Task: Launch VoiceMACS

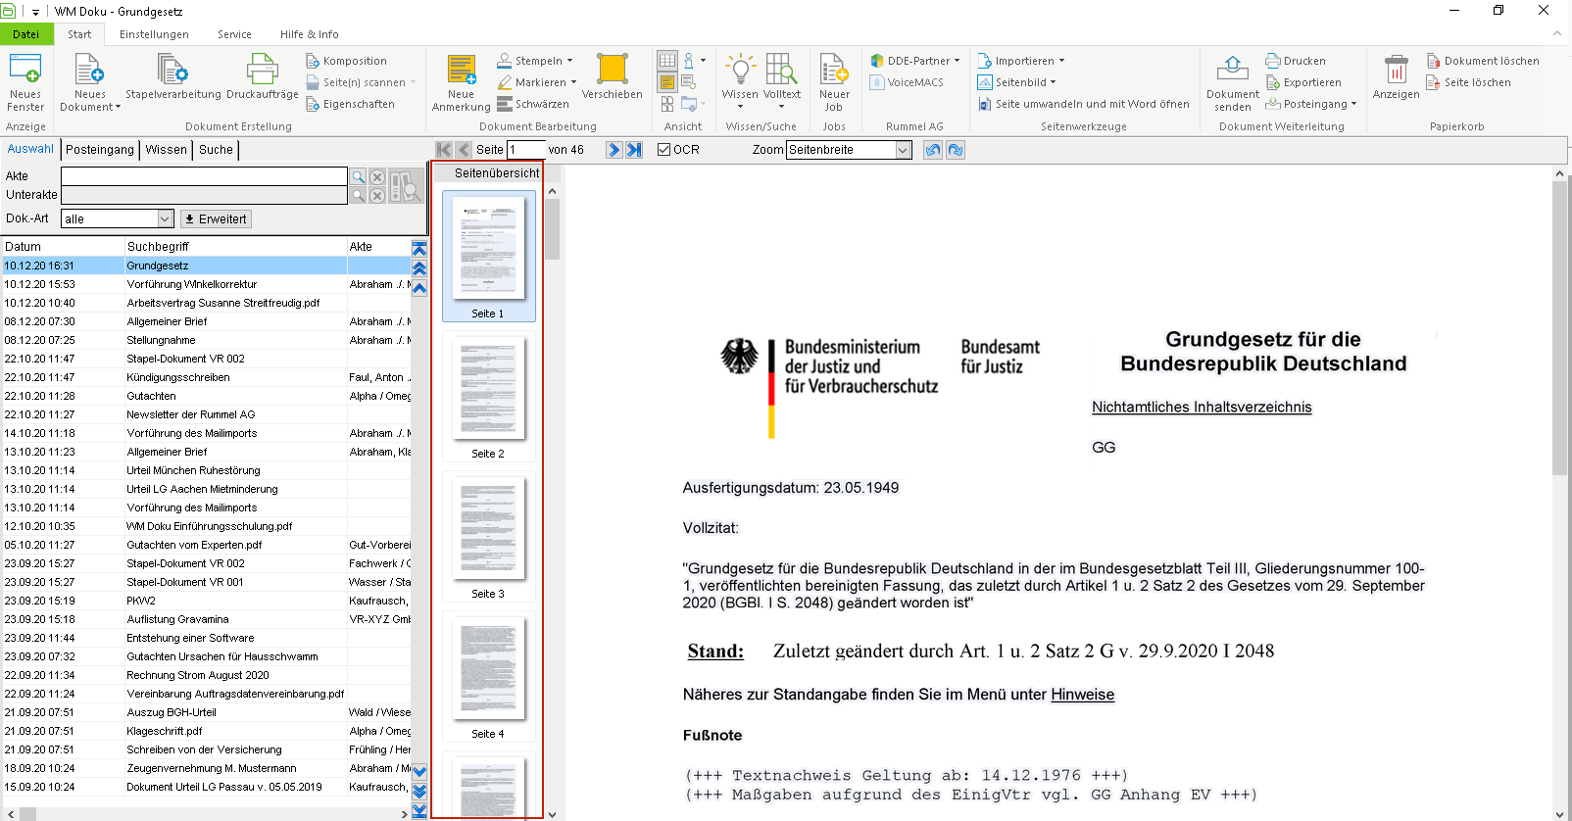Action: click(x=907, y=82)
